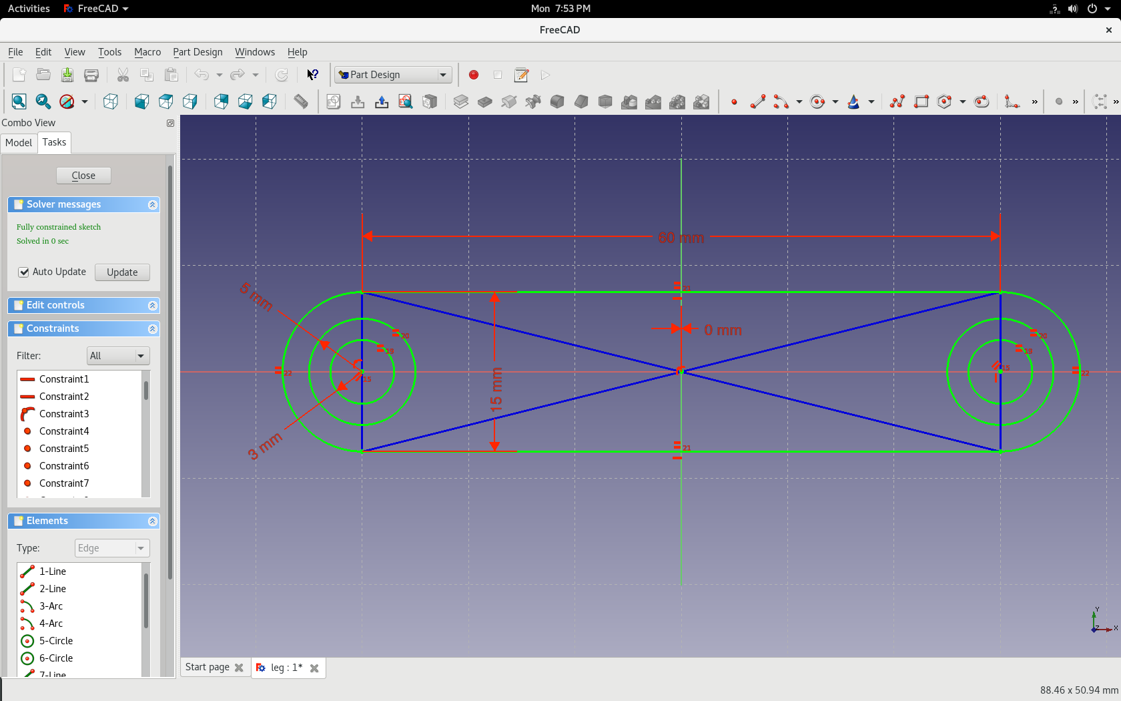
Task: Collapse the Solver messages panel
Action: (152, 204)
